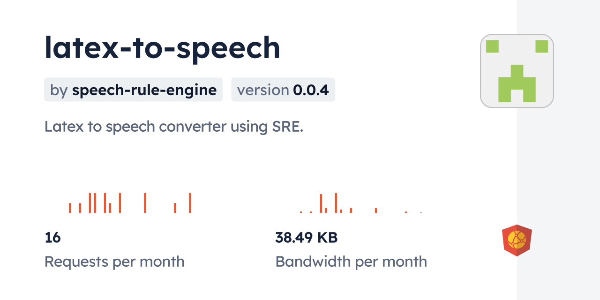Click the green pixel identicon avatar
Image resolution: width=600 pixels, height=300 pixels.
click(x=517, y=71)
